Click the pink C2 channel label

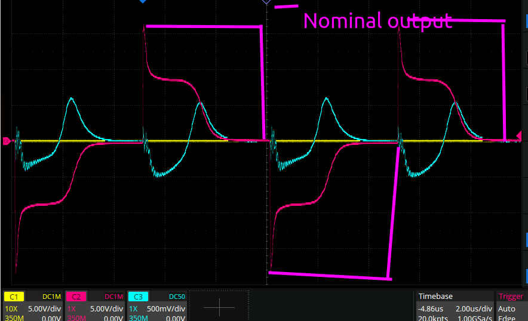pos(76,297)
